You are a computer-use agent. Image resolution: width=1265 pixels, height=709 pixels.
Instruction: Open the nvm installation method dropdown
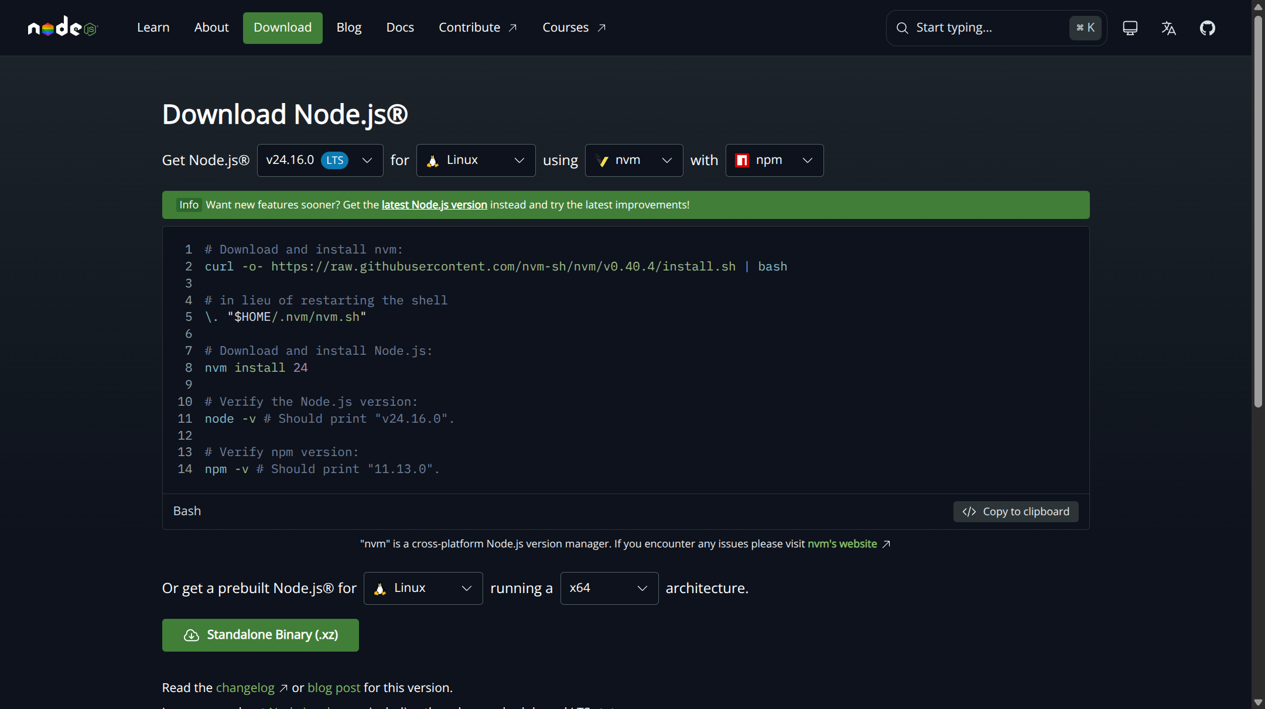click(x=634, y=160)
